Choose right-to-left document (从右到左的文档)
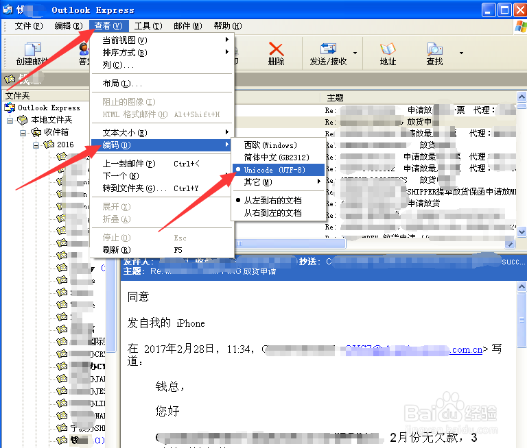This screenshot has width=527, height=448. (x=279, y=213)
